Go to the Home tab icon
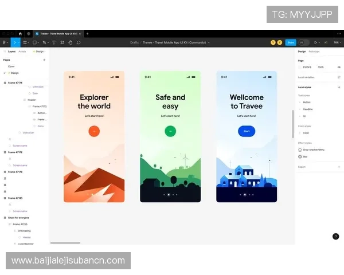 [x=20, y=34]
